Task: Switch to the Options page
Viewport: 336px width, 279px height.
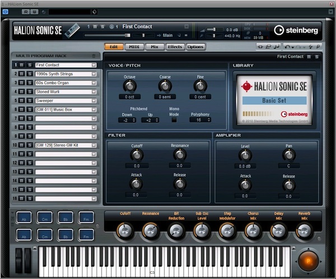Action: click(x=195, y=46)
